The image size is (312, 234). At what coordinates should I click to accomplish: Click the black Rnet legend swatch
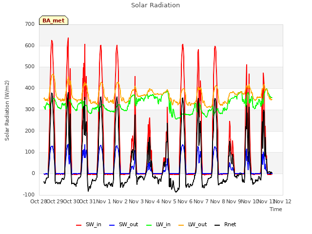point(217,225)
